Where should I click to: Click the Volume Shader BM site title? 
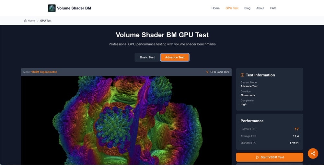click(x=74, y=8)
